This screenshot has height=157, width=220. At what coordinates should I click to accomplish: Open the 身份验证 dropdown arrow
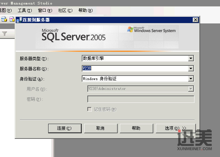point(191,79)
